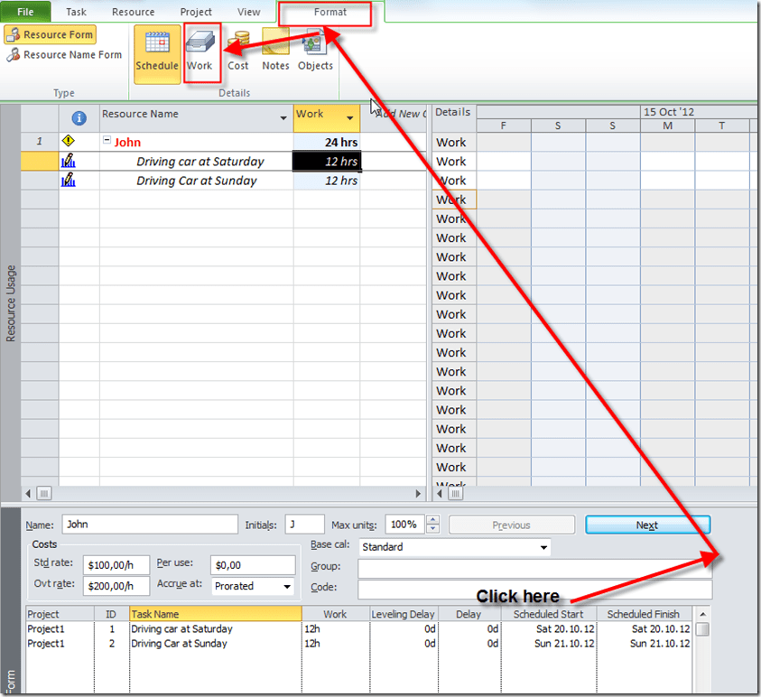Viewport: 761px width, 697px height.
Task: Click the Resource Name Form icon
Action: click(14, 55)
